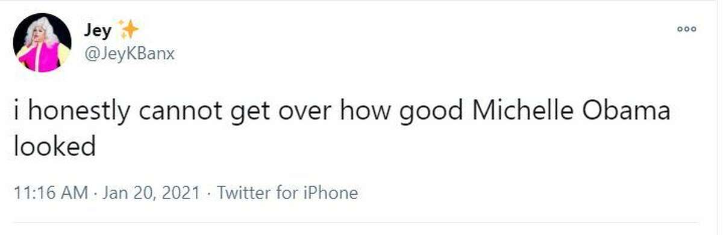723x235 pixels.
Task: Open the Twitter for iPhone source link
Action: [287, 193]
